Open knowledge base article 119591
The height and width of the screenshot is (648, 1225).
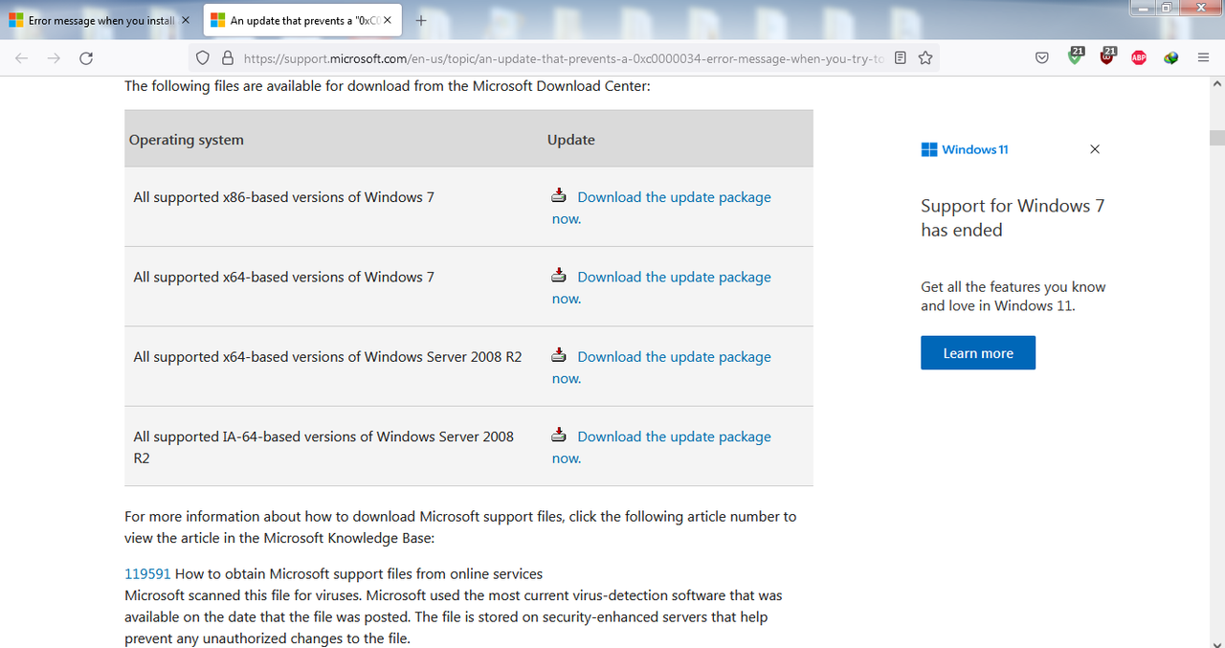point(147,574)
